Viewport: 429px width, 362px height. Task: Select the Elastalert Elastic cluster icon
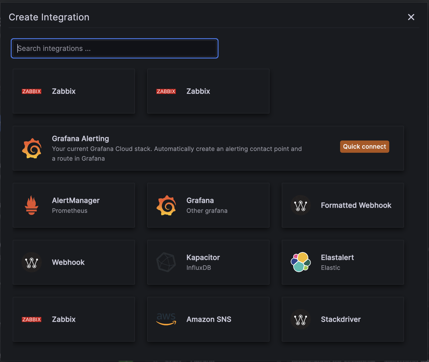coord(301,262)
